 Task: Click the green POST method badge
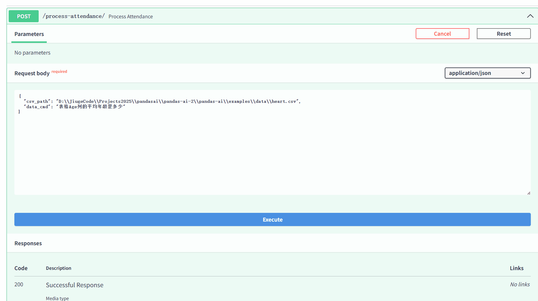click(x=24, y=16)
